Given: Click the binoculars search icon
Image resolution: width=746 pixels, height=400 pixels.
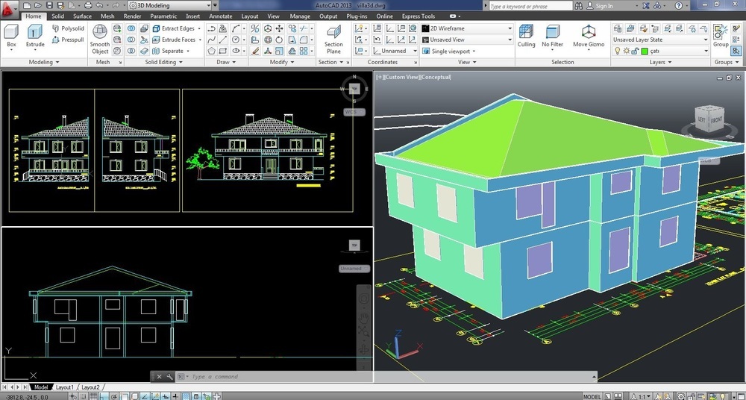Looking at the screenshot, I should click(x=579, y=6).
